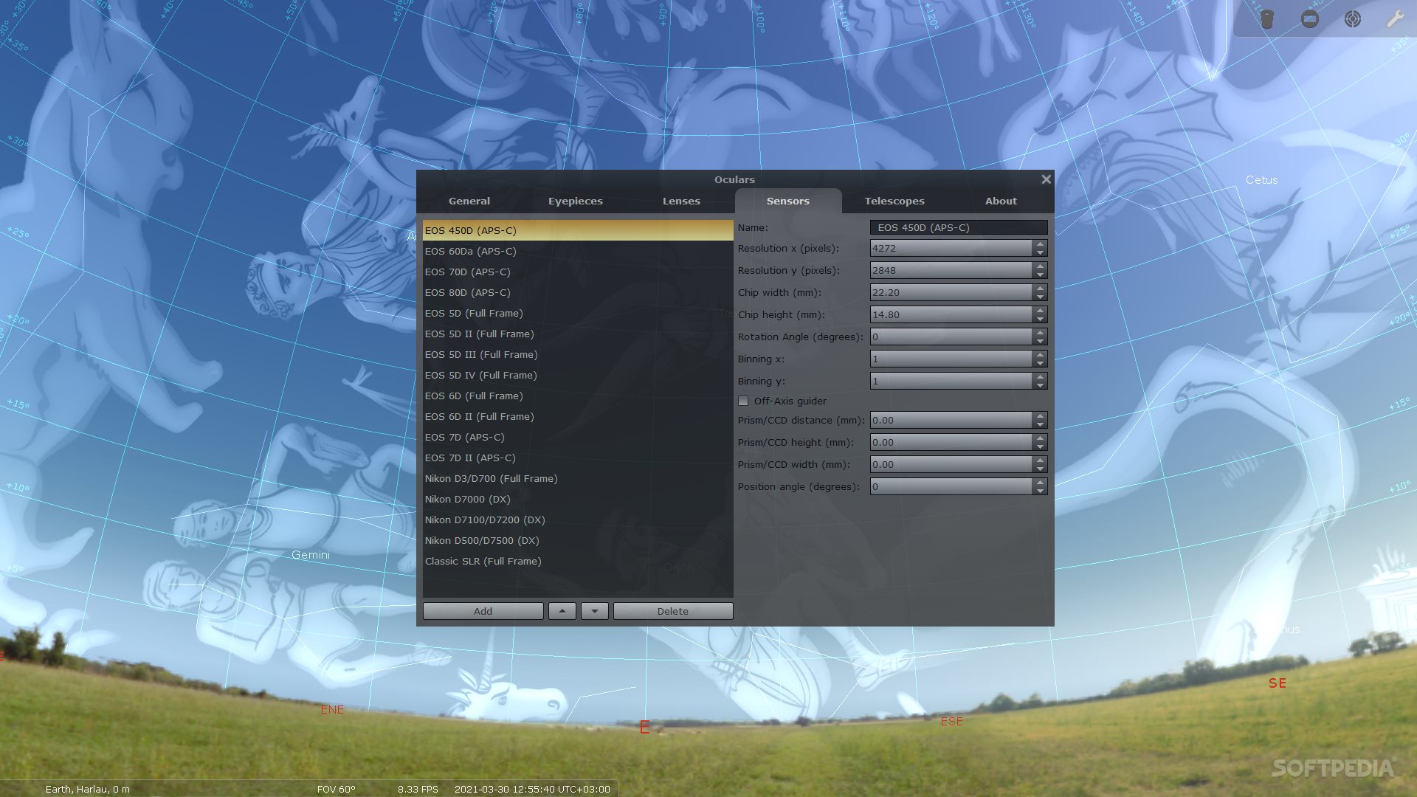
Task: Select EOS 6D (Full Frame) sensor
Action: pos(578,396)
